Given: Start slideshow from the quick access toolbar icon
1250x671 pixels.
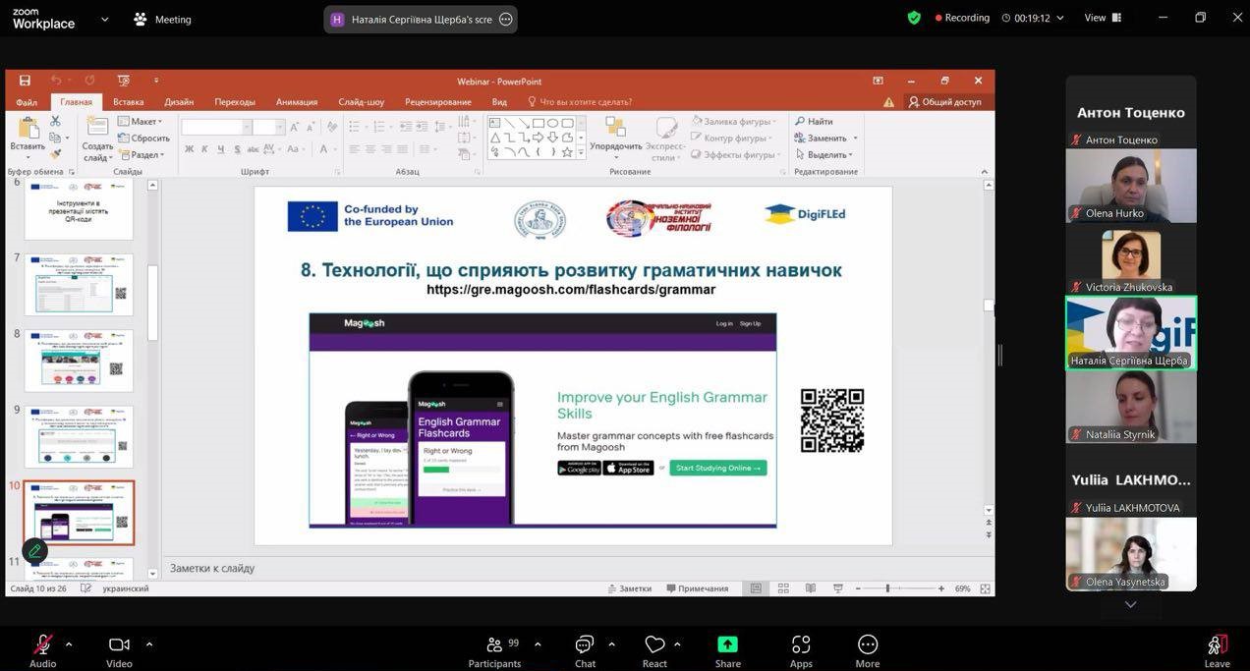Looking at the screenshot, I should coord(123,81).
